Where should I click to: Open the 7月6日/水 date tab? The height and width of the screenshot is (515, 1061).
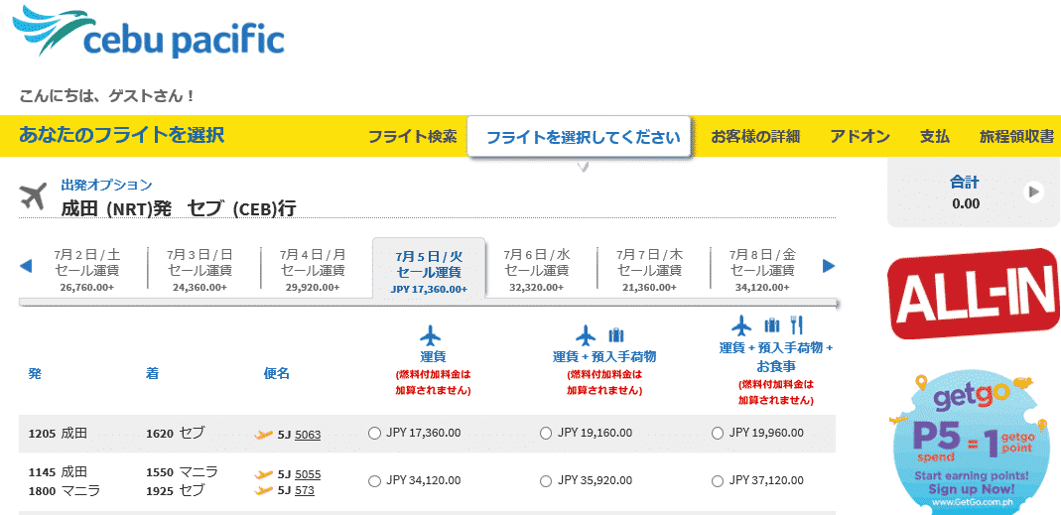point(537,271)
